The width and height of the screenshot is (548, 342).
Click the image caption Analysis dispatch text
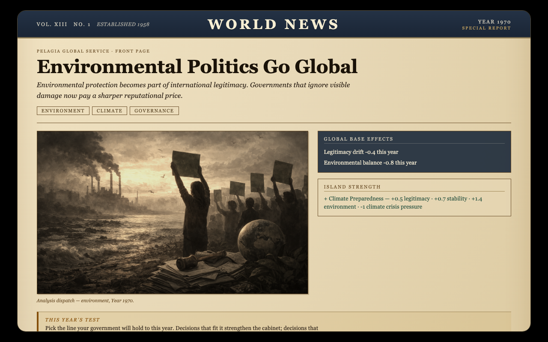tap(85, 301)
